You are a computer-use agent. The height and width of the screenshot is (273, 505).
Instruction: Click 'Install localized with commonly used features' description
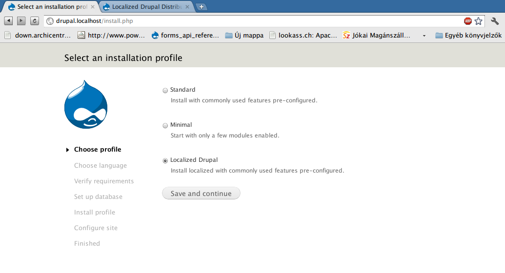[x=257, y=171]
